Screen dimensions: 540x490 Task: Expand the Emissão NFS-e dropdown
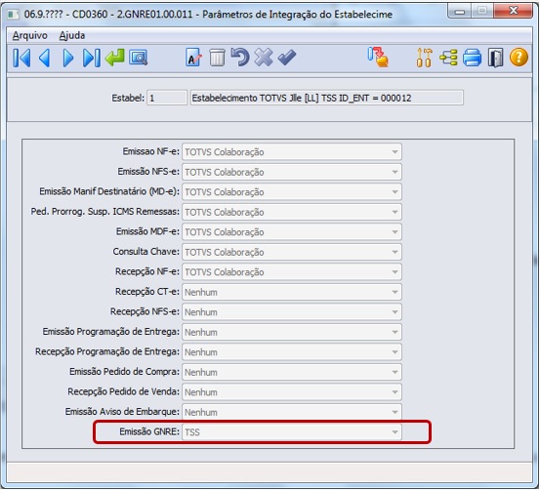(x=395, y=172)
